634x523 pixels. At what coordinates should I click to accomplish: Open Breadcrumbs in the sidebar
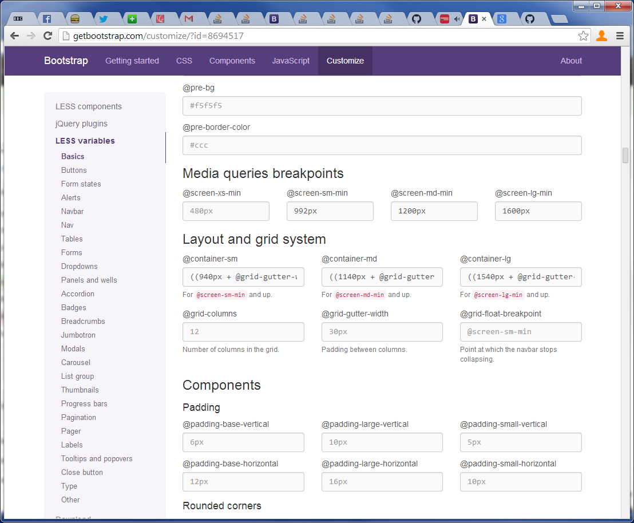(83, 322)
